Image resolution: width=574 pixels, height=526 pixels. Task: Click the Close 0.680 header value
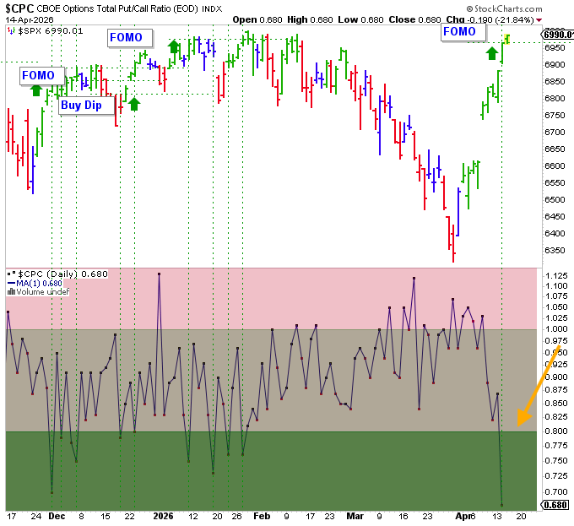414,19
